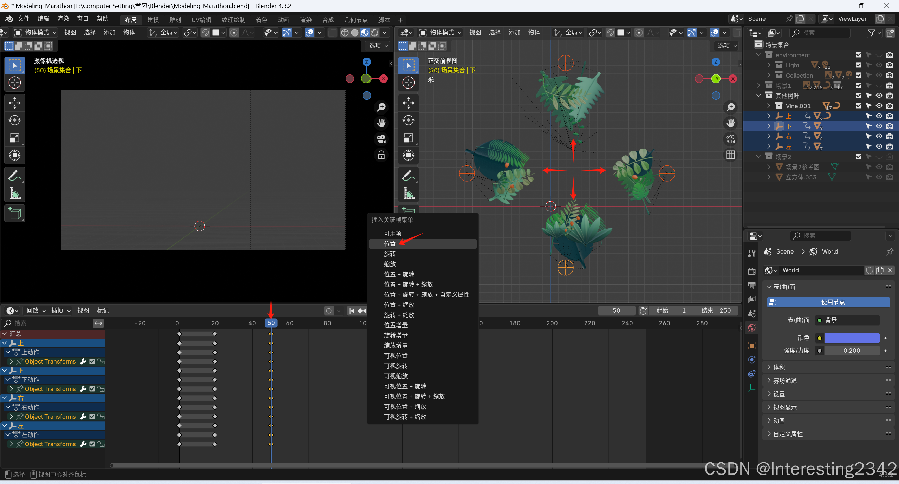This screenshot has width=899, height=484.
Task: Expand the Light collection in outliner
Action: [769, 65]
